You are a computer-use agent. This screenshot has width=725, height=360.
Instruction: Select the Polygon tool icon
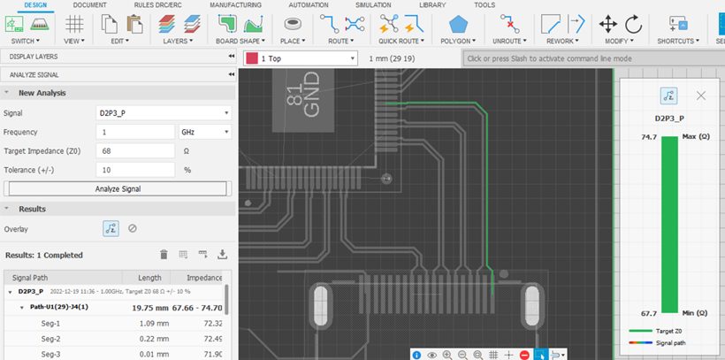(x=459, y=24)
